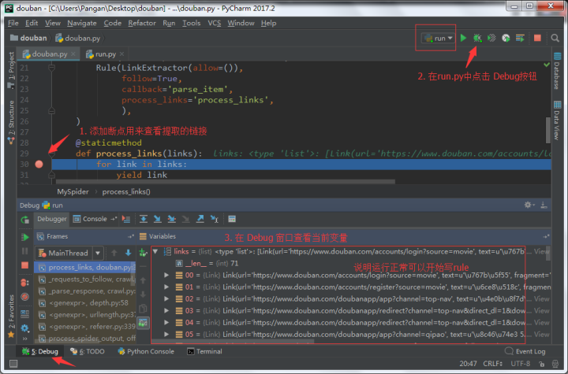This screenshot has height=374, width=568.
Task: Switch to Debugger tab
Action: coord(52,219)
